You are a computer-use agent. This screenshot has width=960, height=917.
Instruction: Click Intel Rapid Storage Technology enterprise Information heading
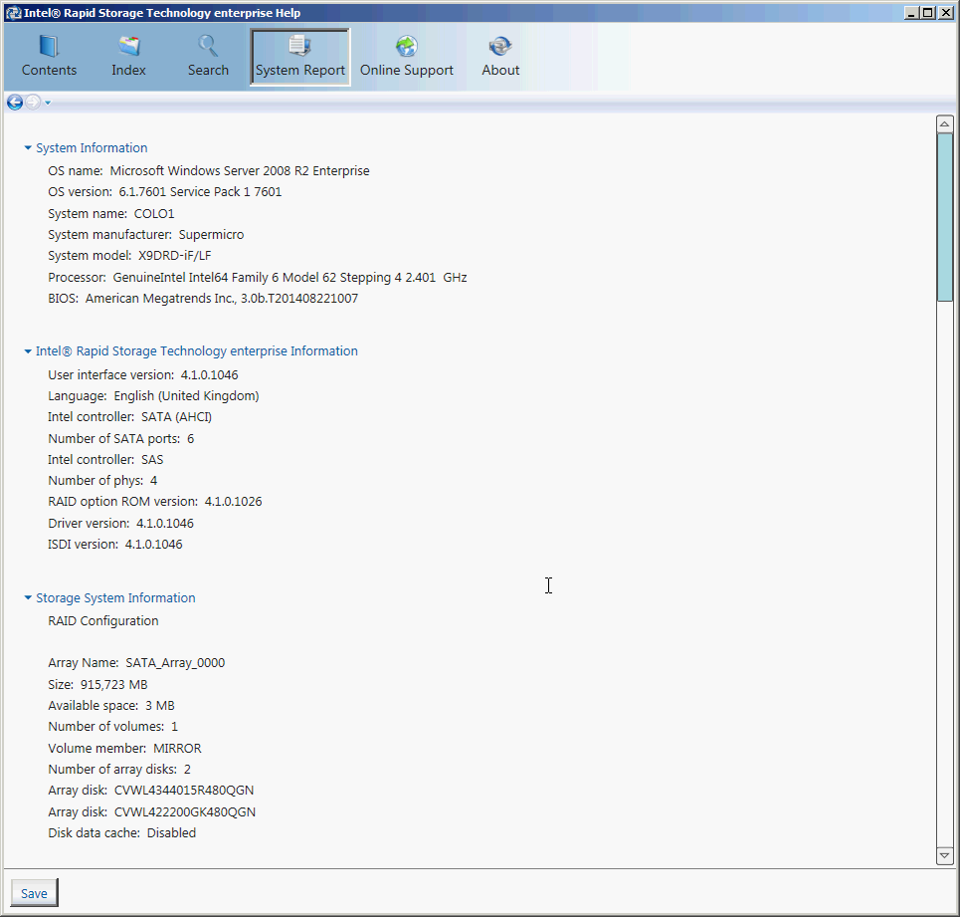click(x=197, y=351)
